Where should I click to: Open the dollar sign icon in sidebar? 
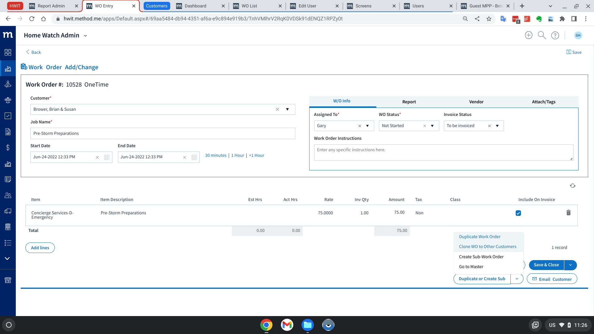8,148
